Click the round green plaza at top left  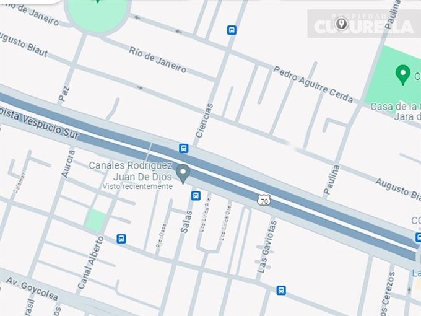(x=97, y=14)
